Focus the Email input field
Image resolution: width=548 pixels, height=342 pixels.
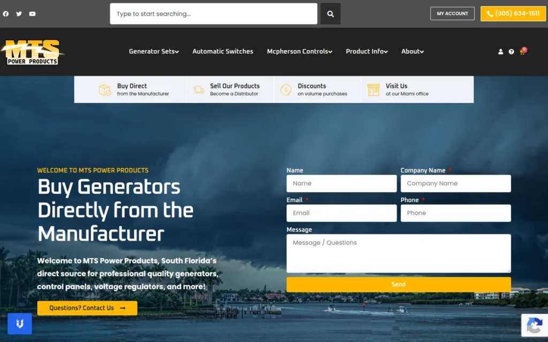click(x=341, y=213)
